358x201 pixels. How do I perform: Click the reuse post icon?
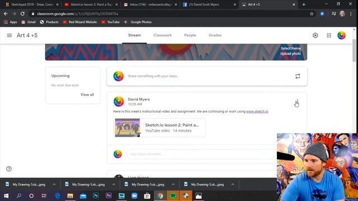point(298,76)
